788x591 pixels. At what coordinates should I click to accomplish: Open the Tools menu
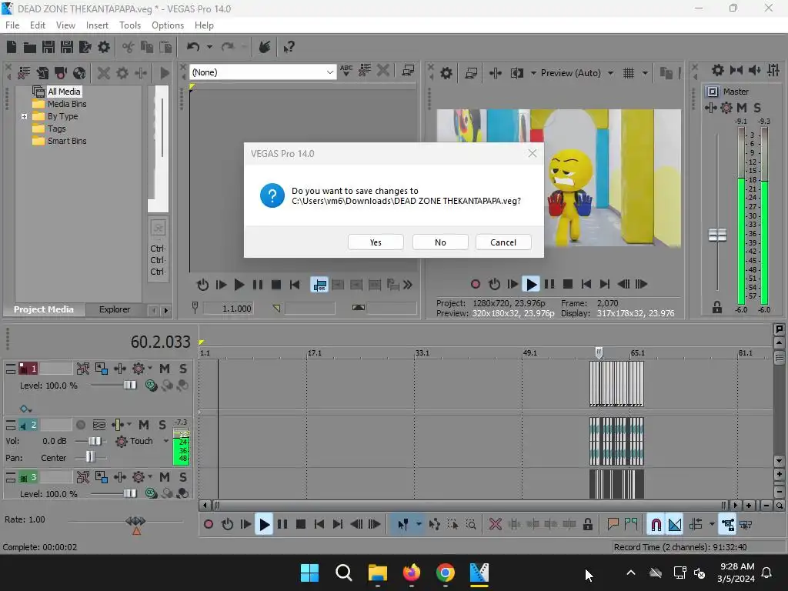point(129,25)
